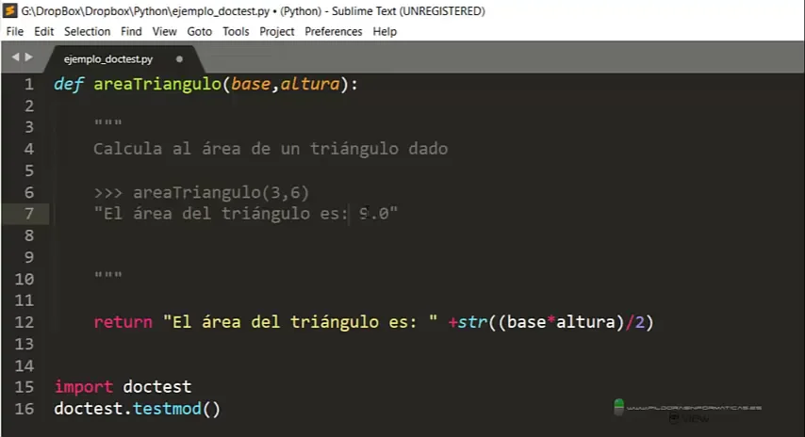Open the Tools menu
Screen dimensions: 805x437
(x=236, y=31)
